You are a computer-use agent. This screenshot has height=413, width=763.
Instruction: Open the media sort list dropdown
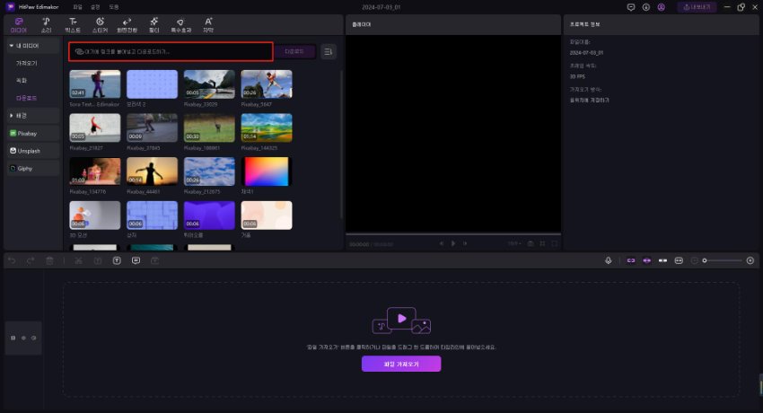click(329, 52)
